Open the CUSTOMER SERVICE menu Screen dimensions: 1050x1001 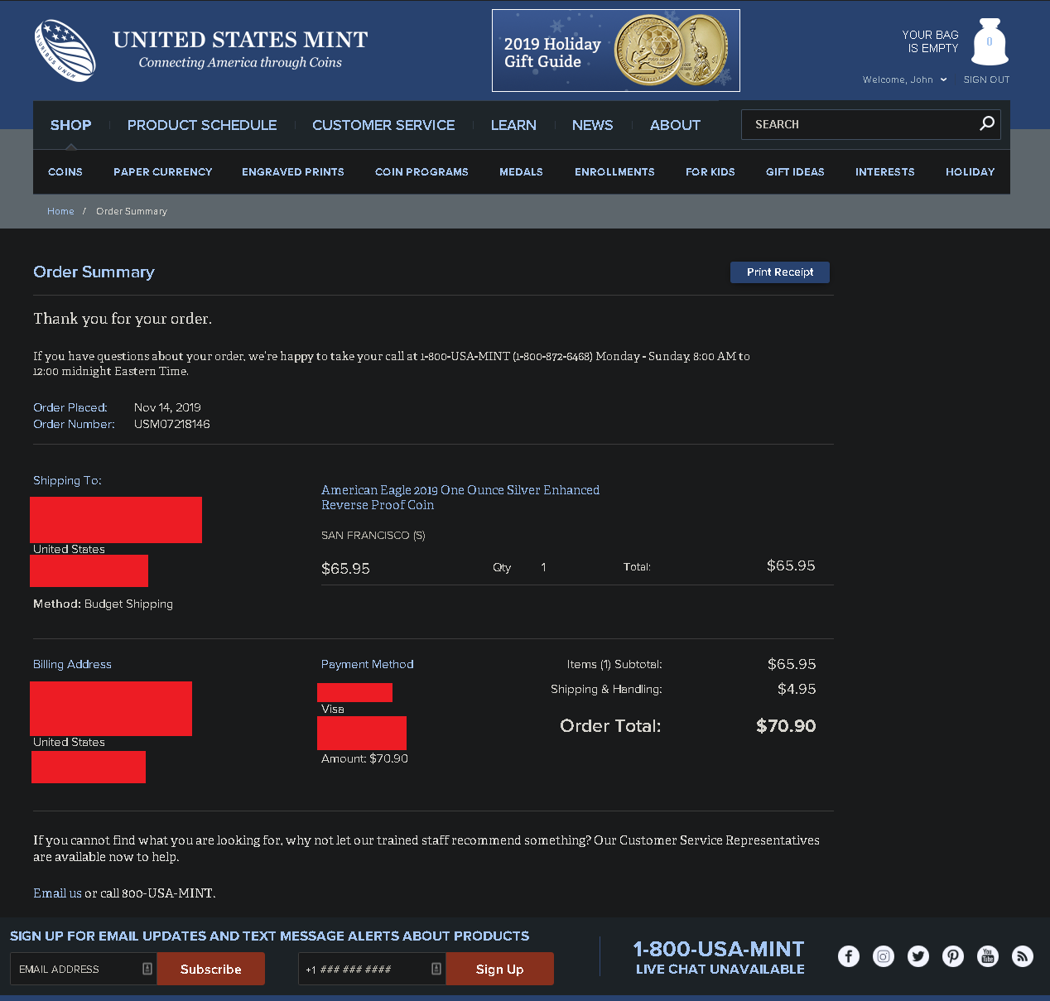[x=383, y=125]
